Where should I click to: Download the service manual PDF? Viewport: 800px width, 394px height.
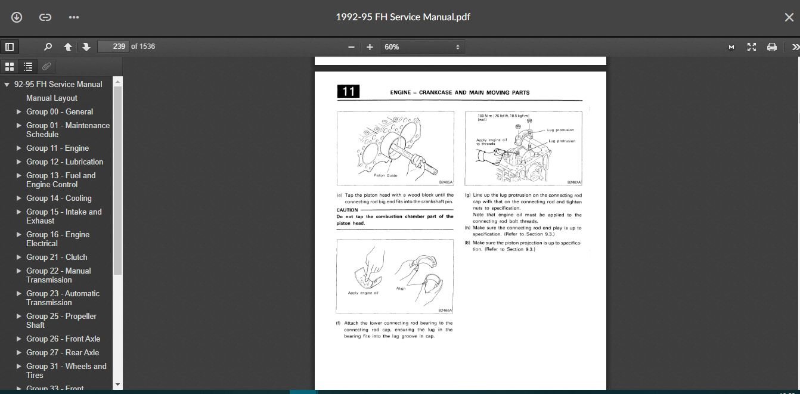(17, 17)
